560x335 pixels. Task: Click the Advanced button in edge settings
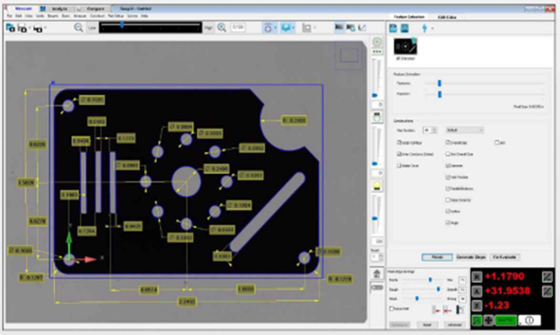click(x=455, y=325)
